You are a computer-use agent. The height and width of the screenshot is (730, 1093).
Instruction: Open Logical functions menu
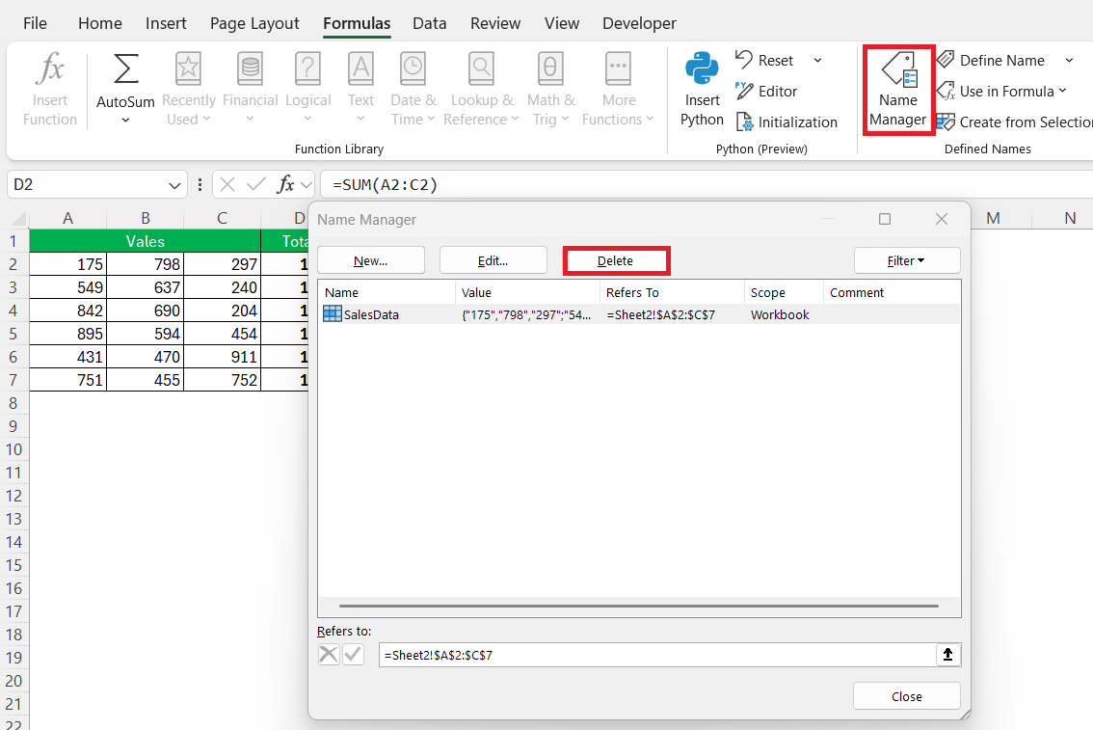307,90
